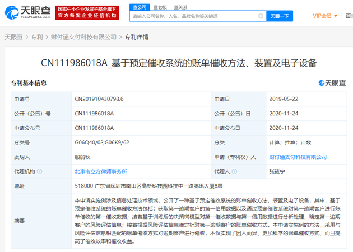Select the 查公司 search tab
This screenshot has height=252, width=353.
tap(140, 7)
